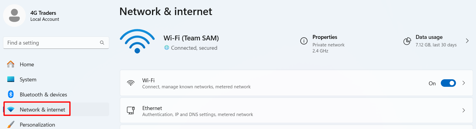Image resolution: width=476 pixels, height=129 pixels.
Task: Select Network & internet in sidebar
Action: point(42,110)
